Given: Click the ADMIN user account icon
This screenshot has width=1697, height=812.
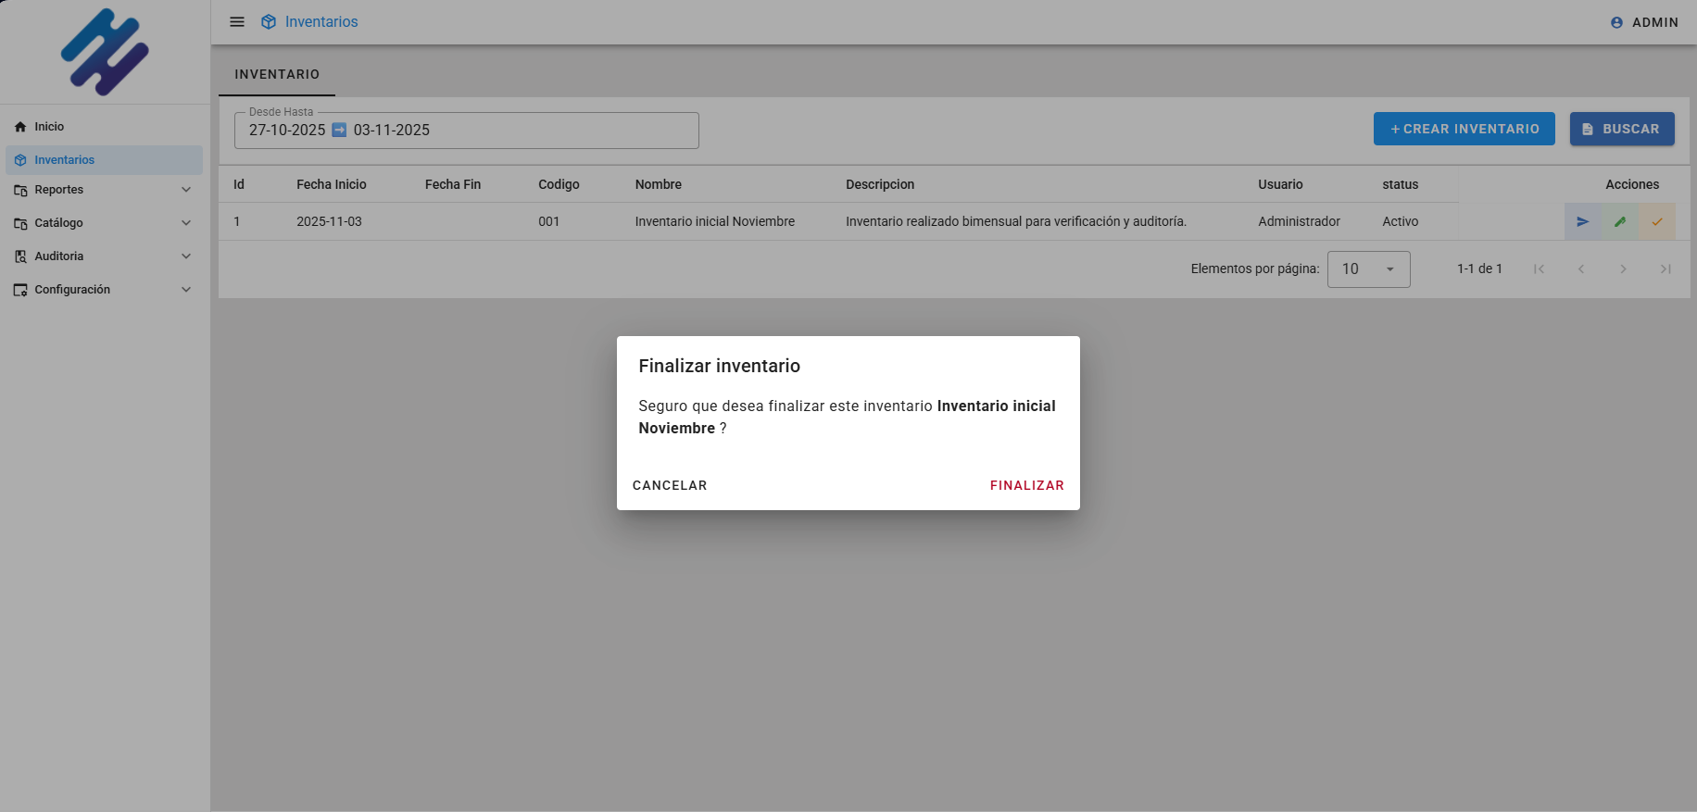Looking at the screenshot, I should [1616, 22].
